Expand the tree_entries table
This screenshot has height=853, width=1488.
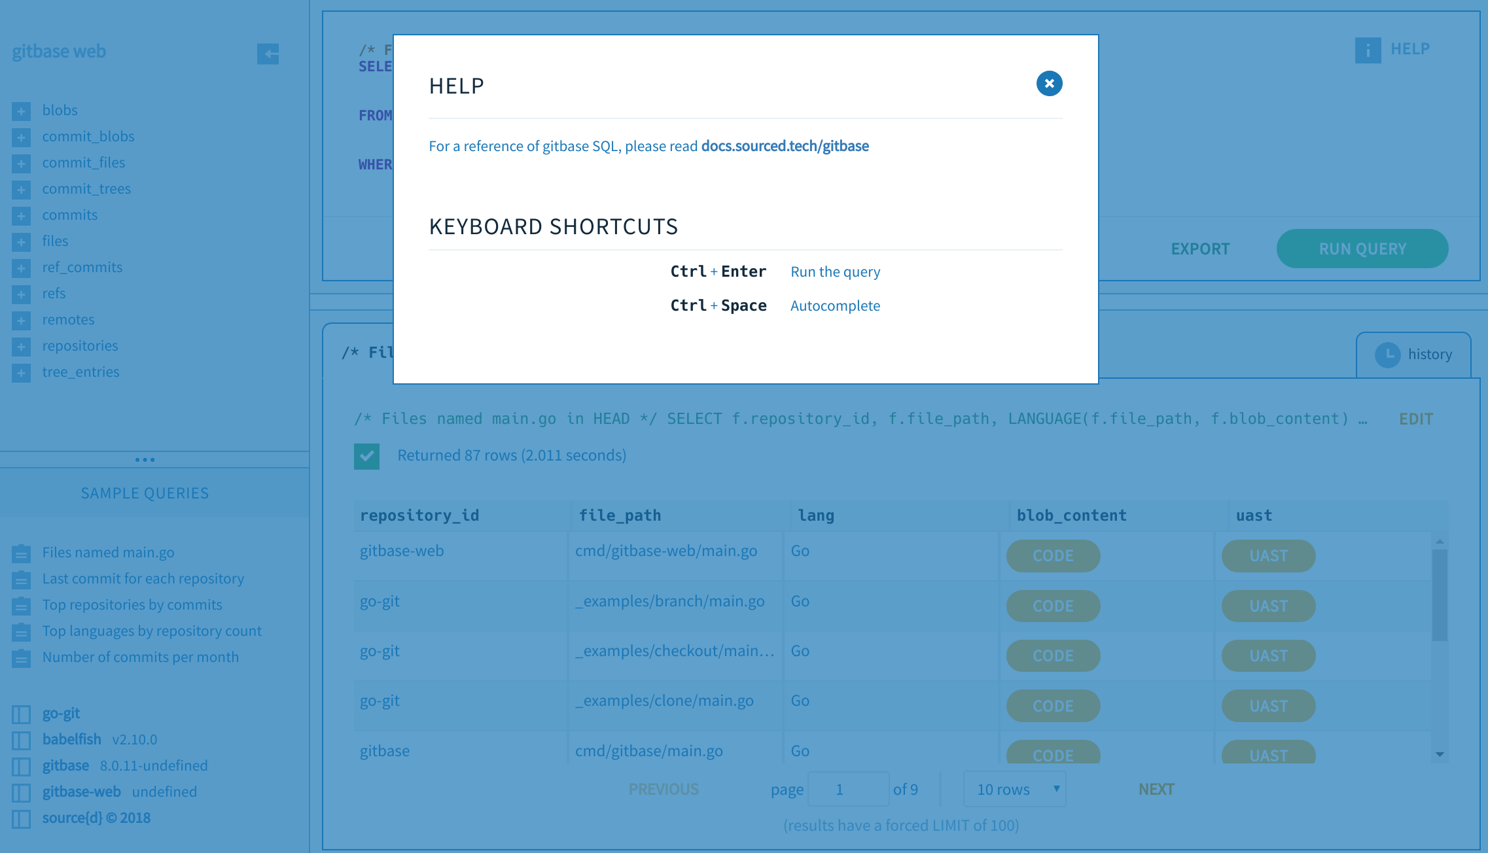tap(21, 373)
